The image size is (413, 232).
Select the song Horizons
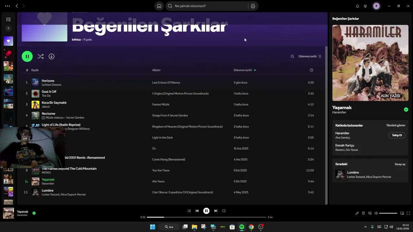[48, 81]
